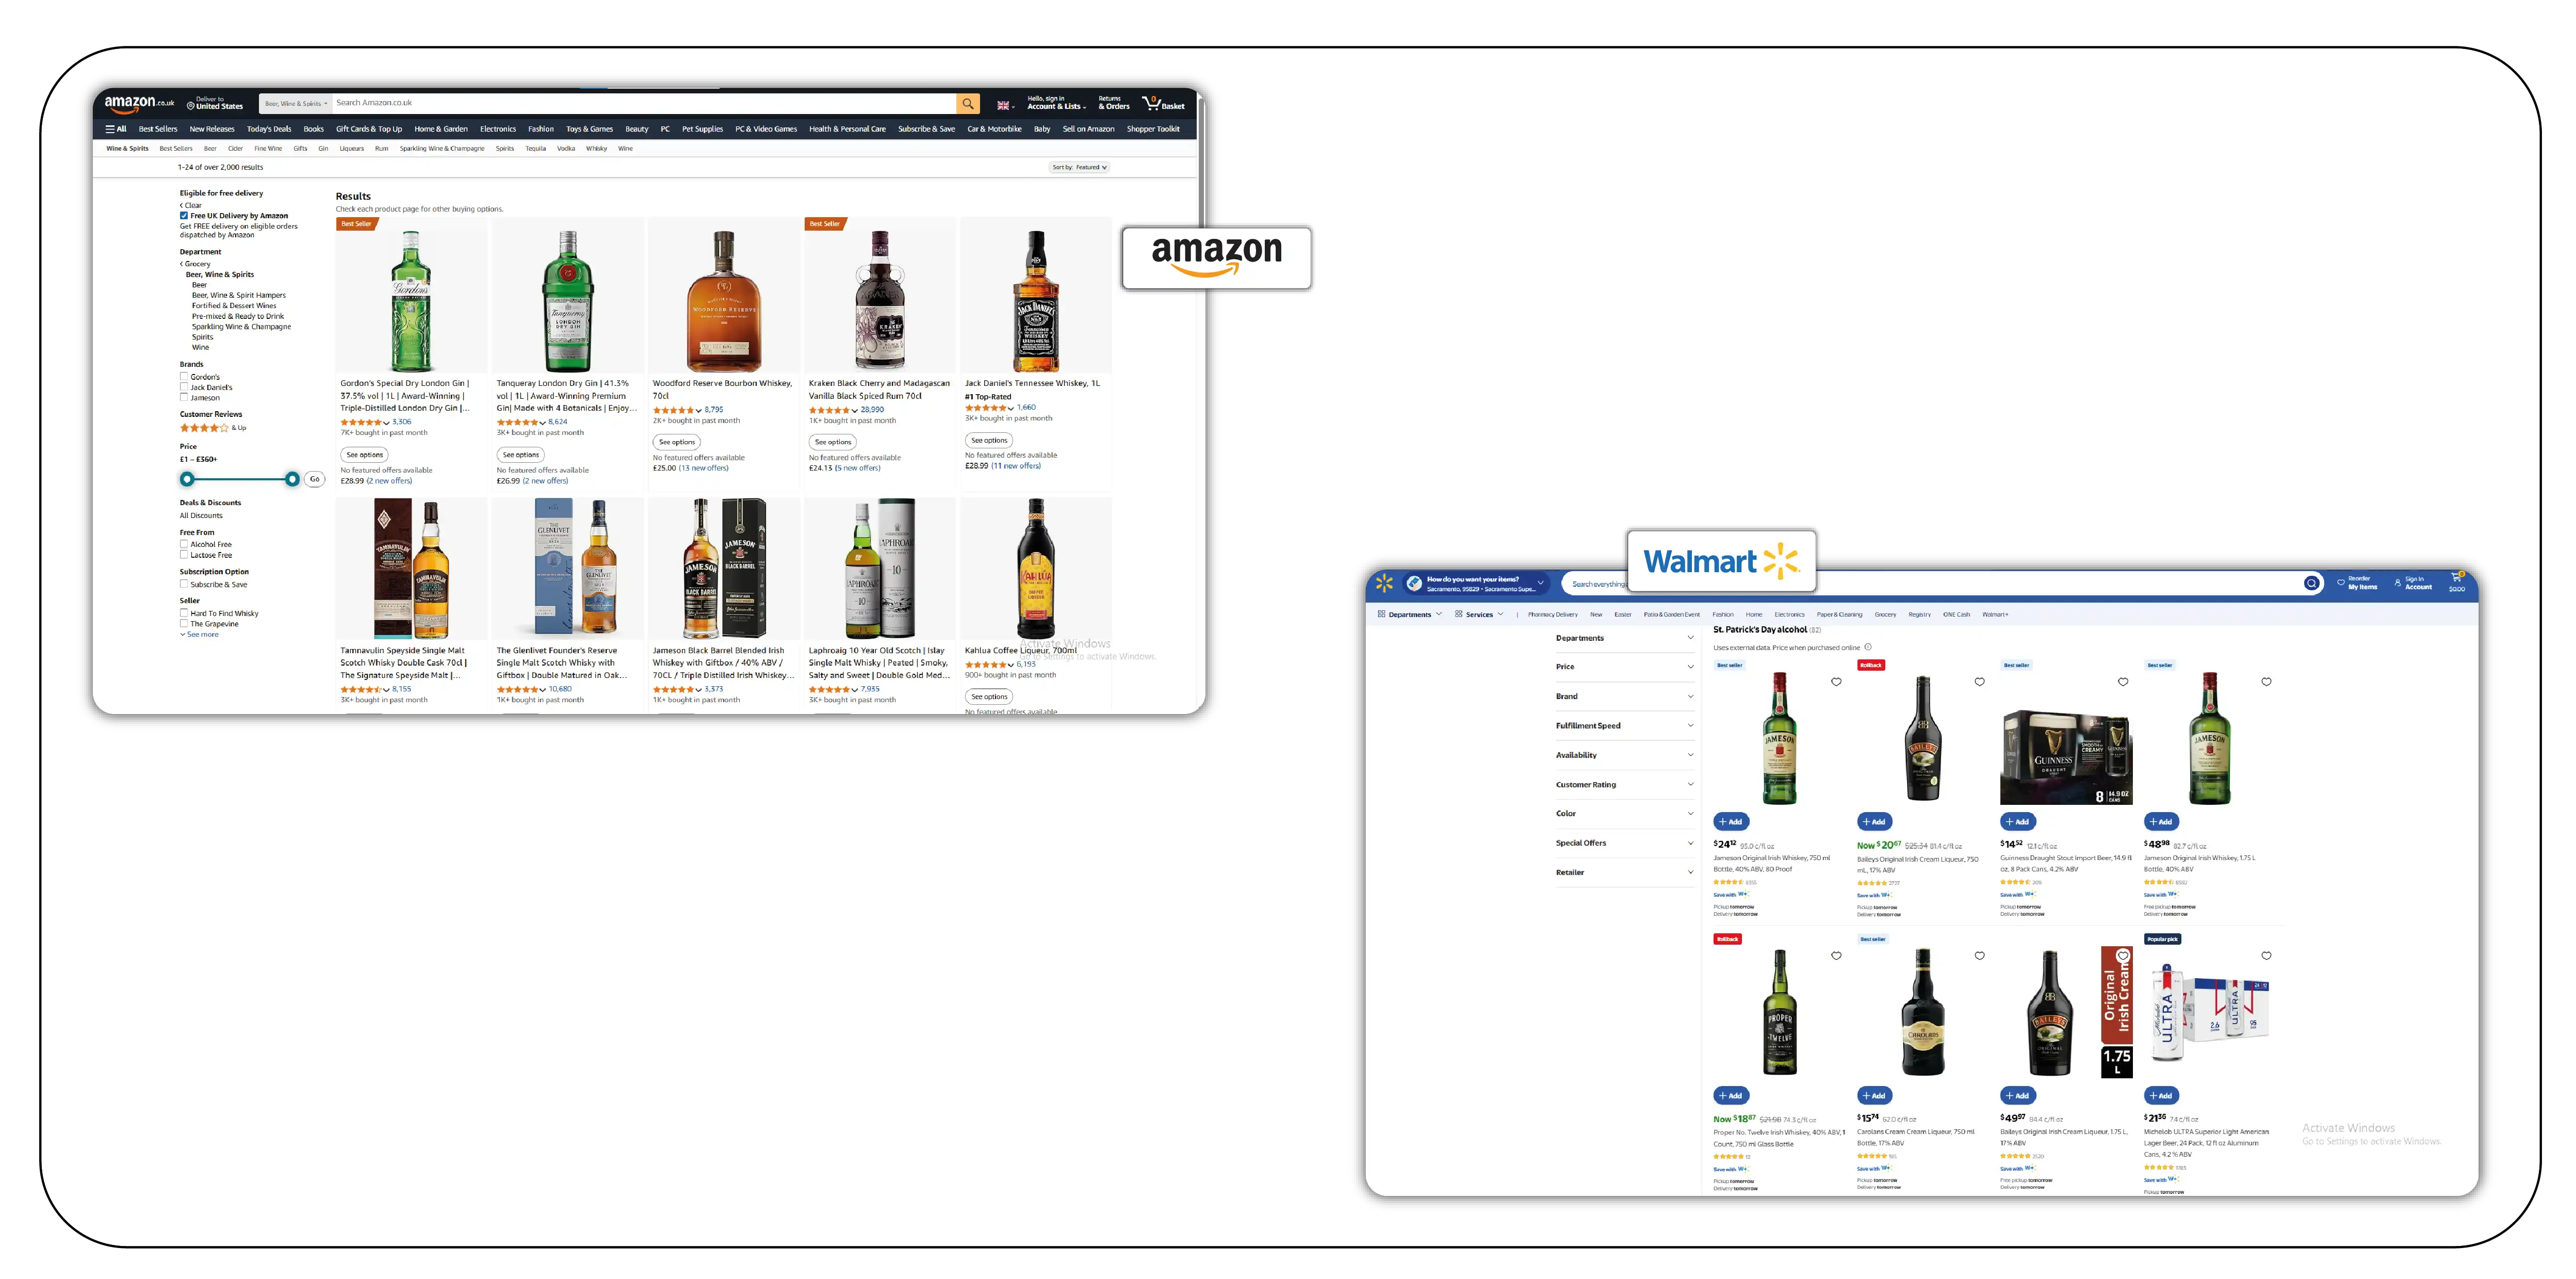The height and width of the screenshot is (1279, 2576).
Task: Uncheck Free UK Delivery by Amazon
Action: (x=184, y=216)
